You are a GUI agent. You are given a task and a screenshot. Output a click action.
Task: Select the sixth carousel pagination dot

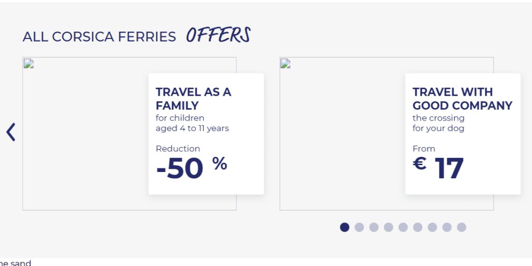click(417, 227)
